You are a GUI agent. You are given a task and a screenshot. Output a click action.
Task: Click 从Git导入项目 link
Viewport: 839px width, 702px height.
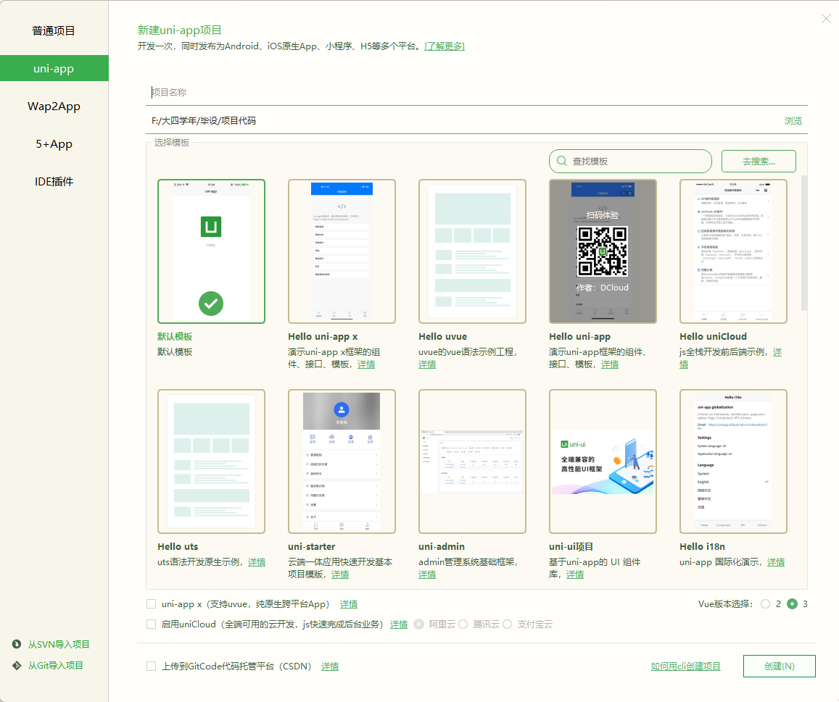point(56,666)
